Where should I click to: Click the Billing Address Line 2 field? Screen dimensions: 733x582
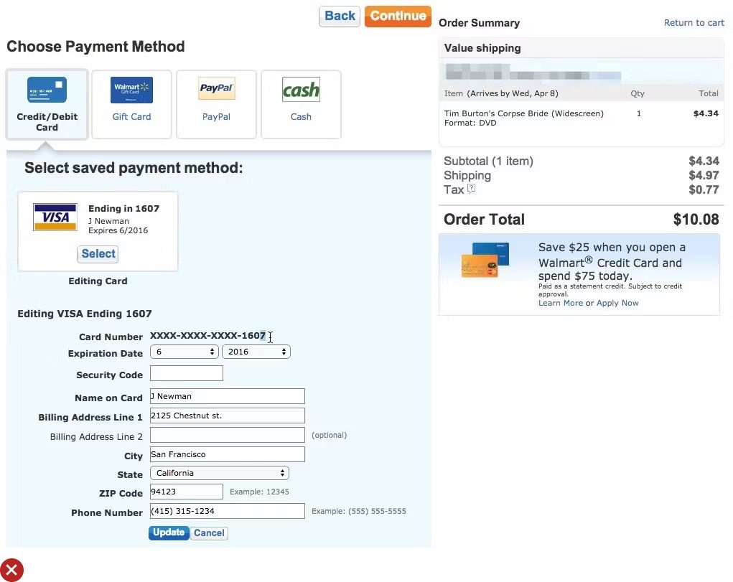pyautogui.click(x=227, y=435)
